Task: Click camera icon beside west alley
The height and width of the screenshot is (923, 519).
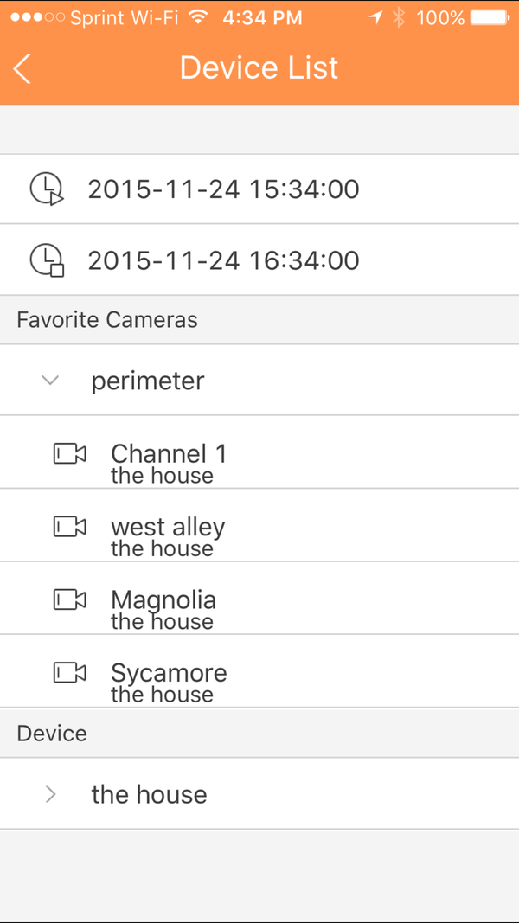Action: 70,526
